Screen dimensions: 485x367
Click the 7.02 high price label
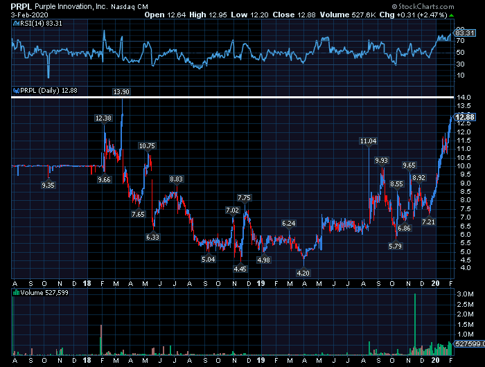pyautogui.click(x=232, y=211)
